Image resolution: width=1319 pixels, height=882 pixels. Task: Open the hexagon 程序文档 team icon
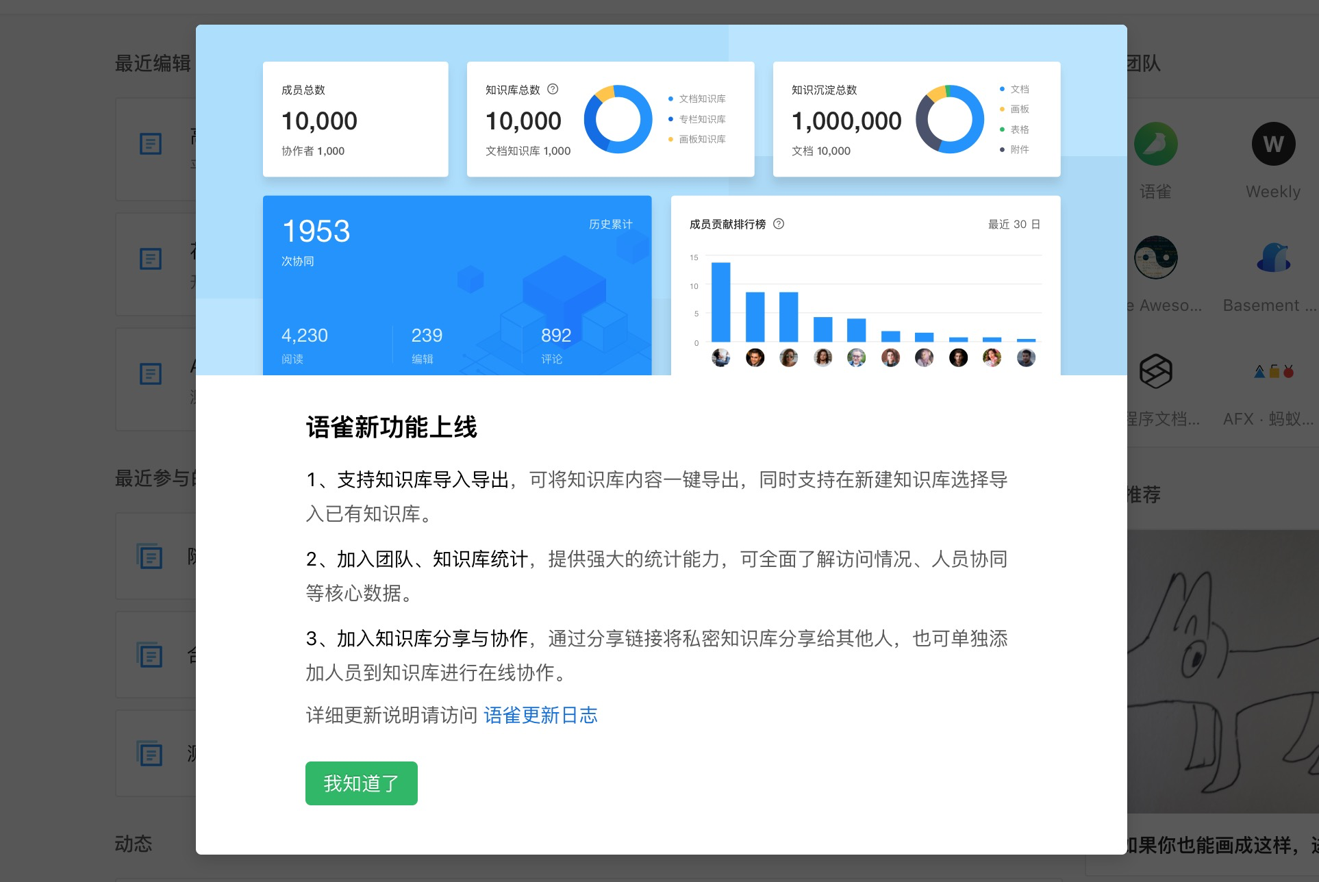pos(1155,371)
